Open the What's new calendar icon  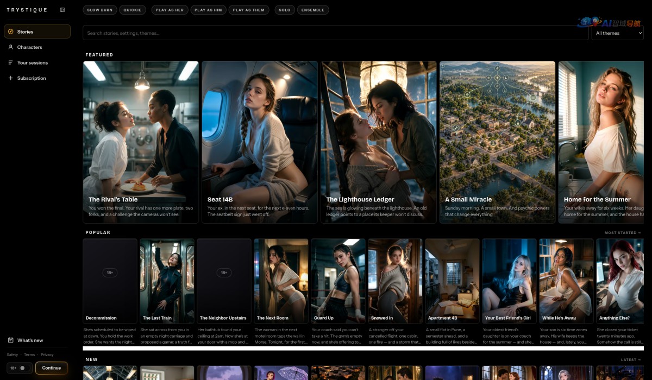click(11, 340)
